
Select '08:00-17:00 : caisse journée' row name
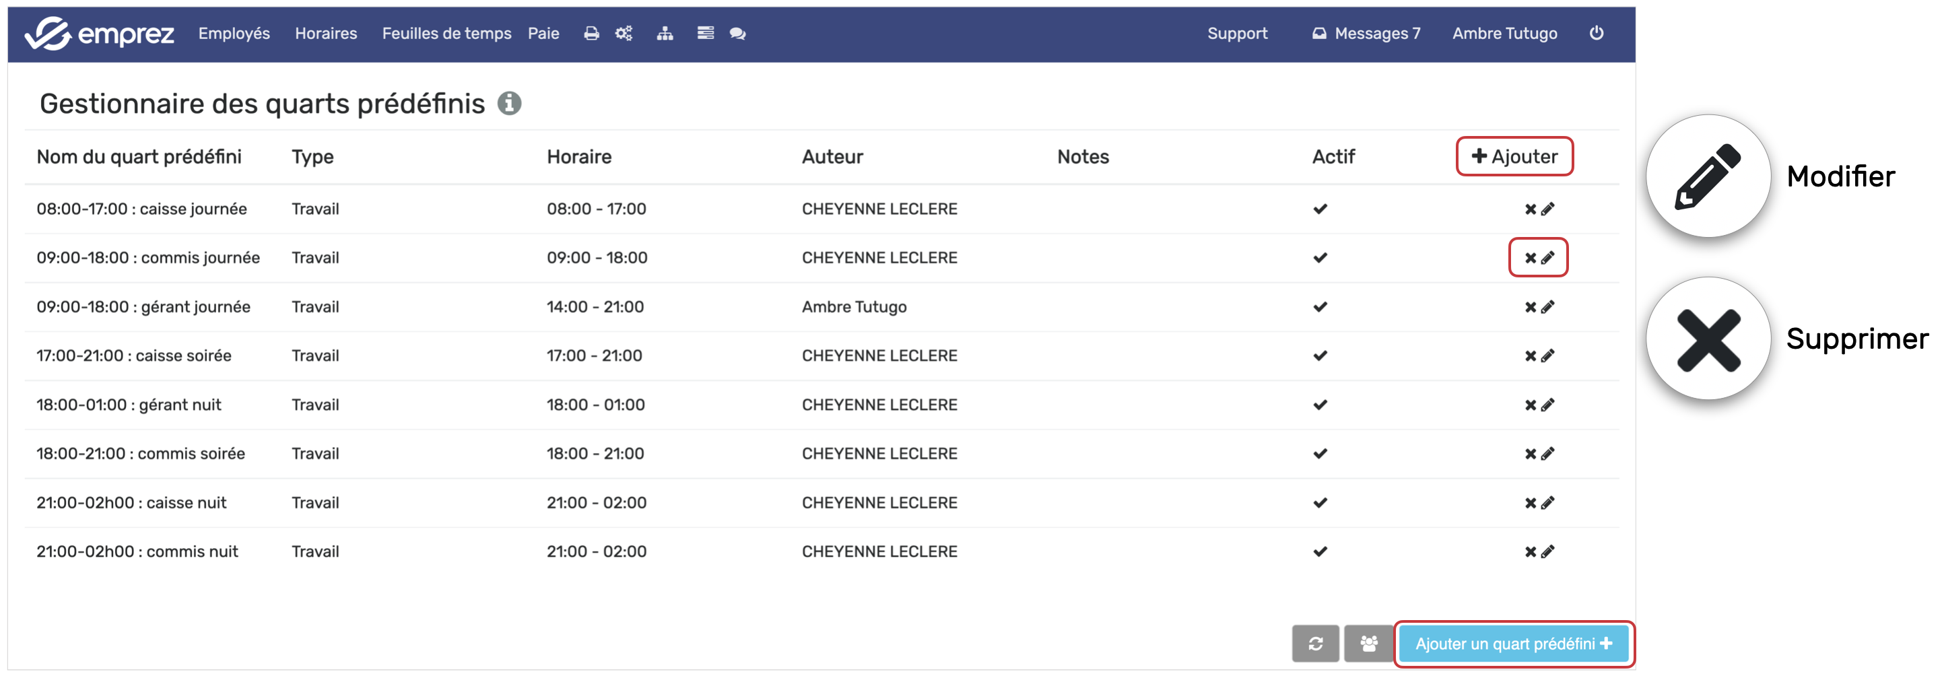tap(141, 209)
